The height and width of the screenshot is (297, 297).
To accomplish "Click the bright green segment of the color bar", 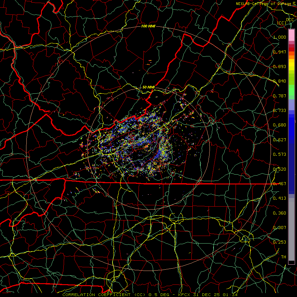I will [291, 90].
